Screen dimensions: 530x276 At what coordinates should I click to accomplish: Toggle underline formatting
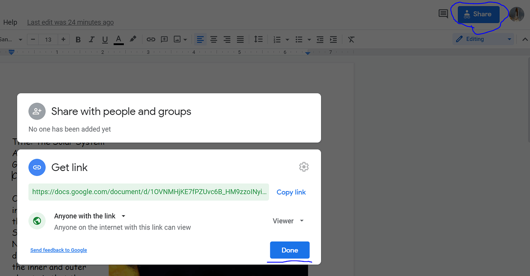[x=105, y=39]
